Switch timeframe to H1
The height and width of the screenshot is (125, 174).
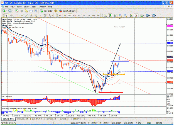click(79, 15)
